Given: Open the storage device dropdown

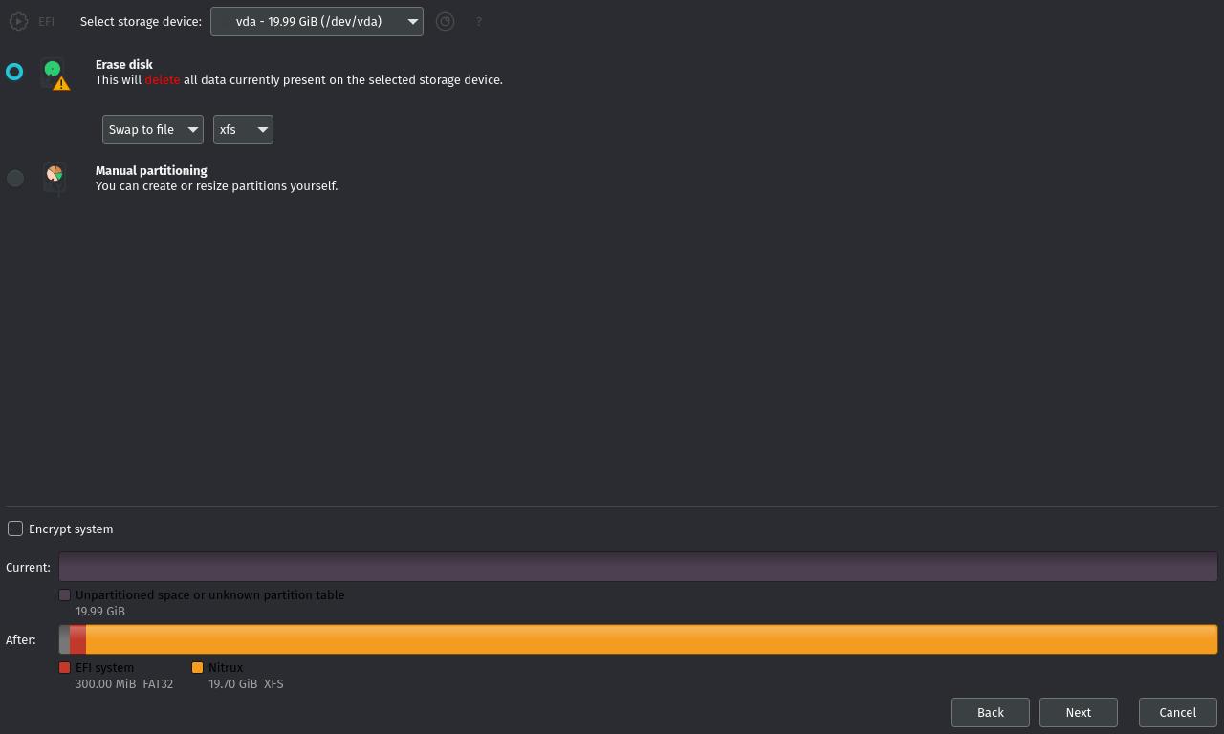Looking at the screenshot, I should (x=317, y=21).
